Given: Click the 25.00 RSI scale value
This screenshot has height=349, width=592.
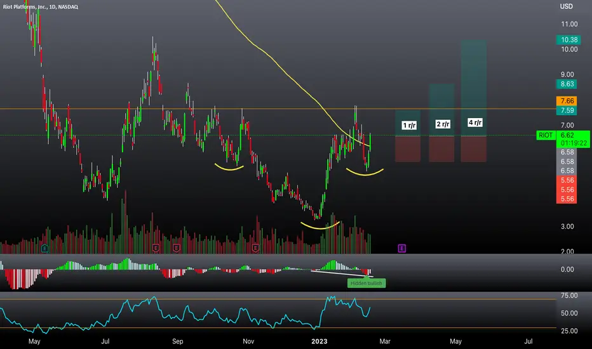Looking at the screenshot, I should (x=569, y=331).
